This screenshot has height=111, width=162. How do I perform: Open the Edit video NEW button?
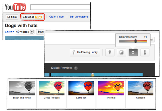[x=32, y=17]
